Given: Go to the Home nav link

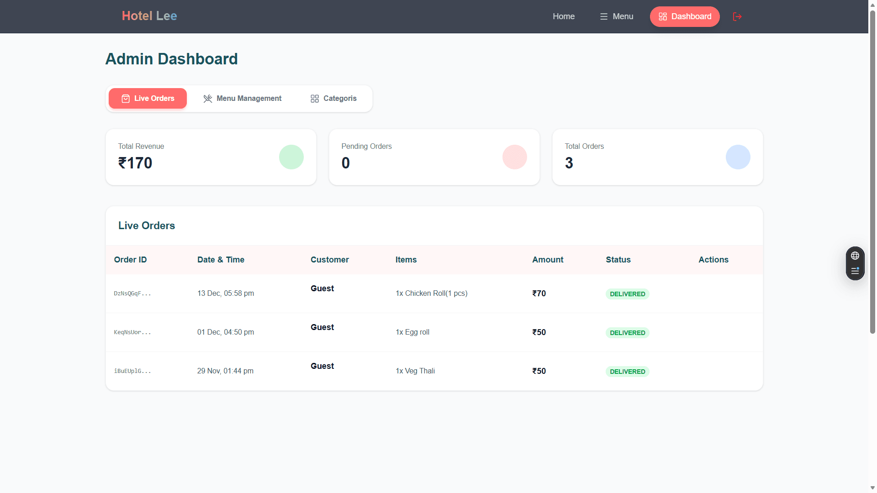Looking at the screenshot, I should [x=564, y=16].
